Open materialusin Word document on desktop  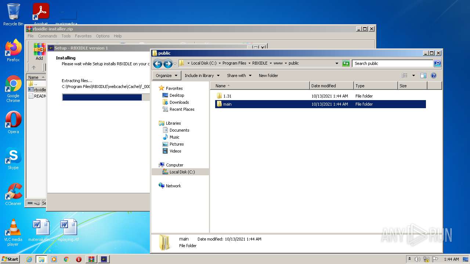41,230
